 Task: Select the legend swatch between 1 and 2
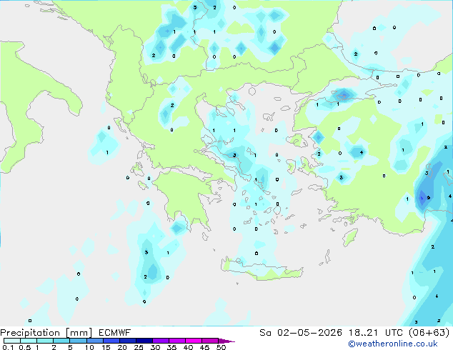45,341
